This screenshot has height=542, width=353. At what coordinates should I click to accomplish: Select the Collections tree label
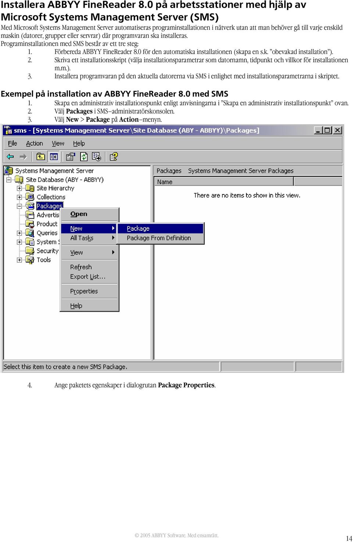pos(51,197)
